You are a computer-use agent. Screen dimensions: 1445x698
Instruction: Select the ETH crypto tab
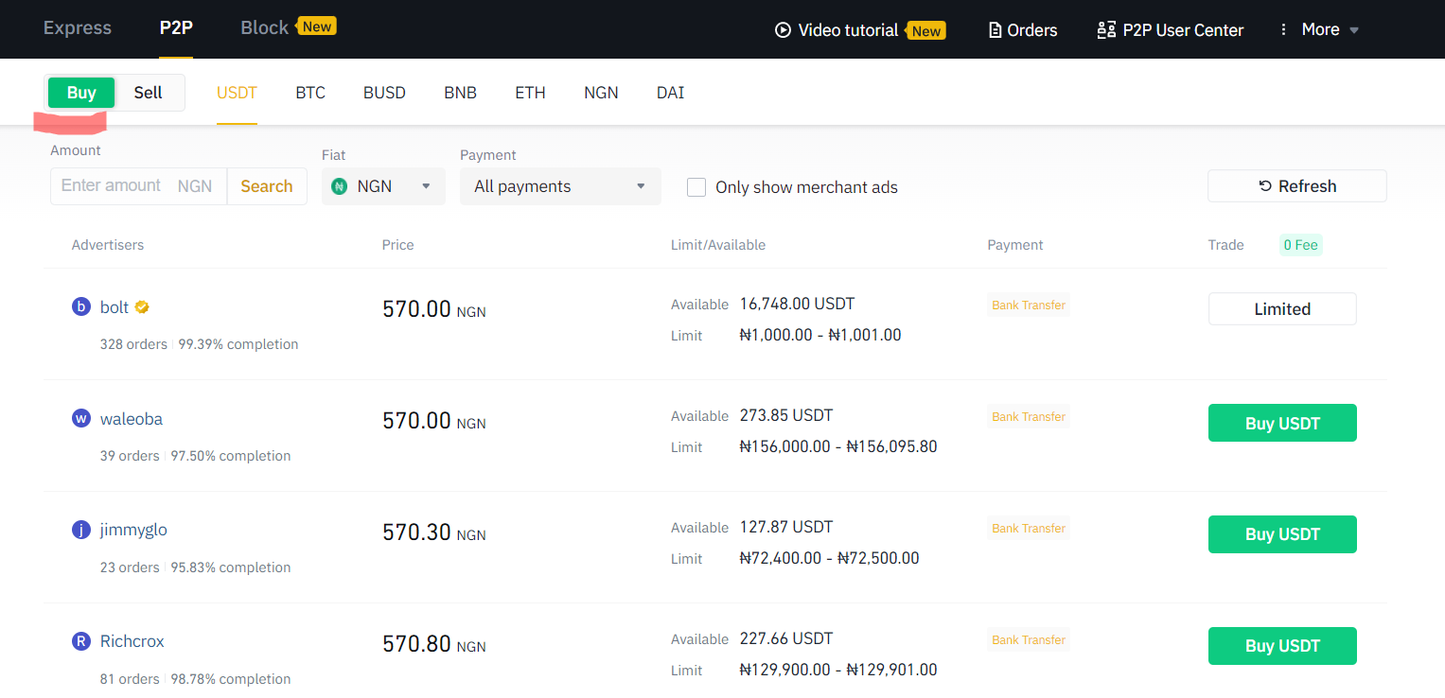tap(530, 93)
